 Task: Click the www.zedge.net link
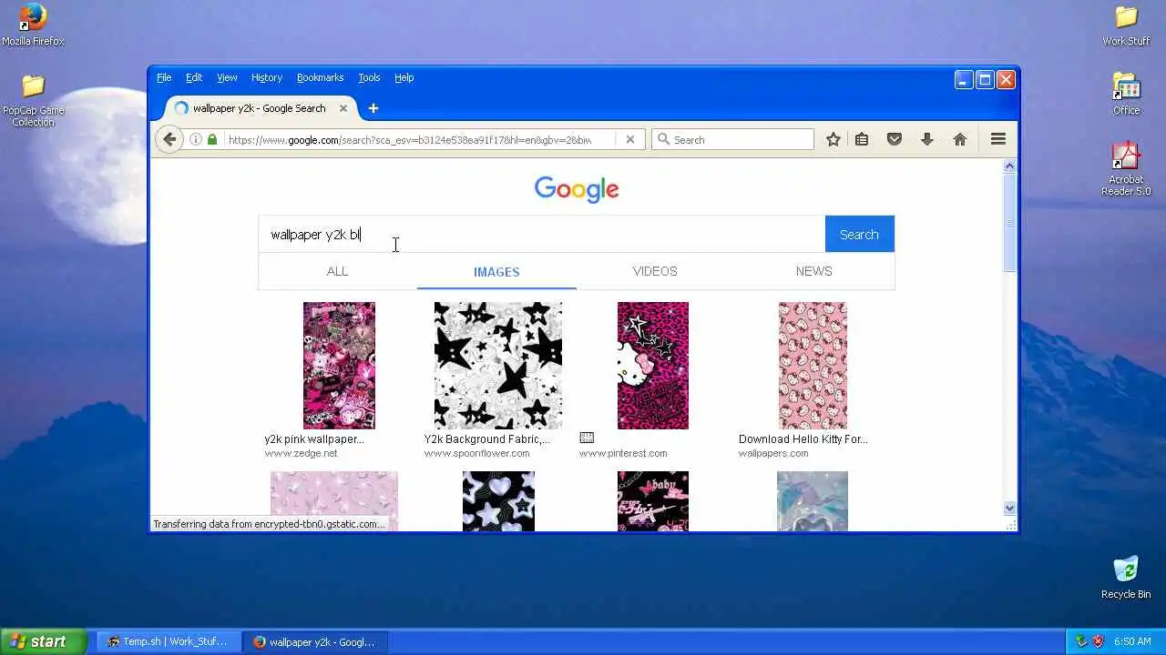[301, 453]
